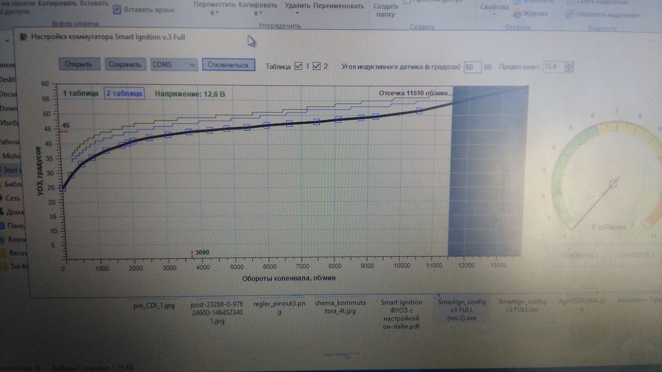Click the Отсечка 11510 об/мин label
Screen dimensions: 662x372
[414, 93]
